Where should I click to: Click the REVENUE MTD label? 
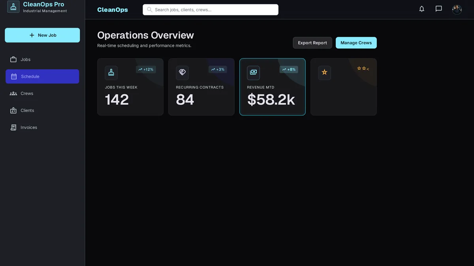[x=261, y=87]
